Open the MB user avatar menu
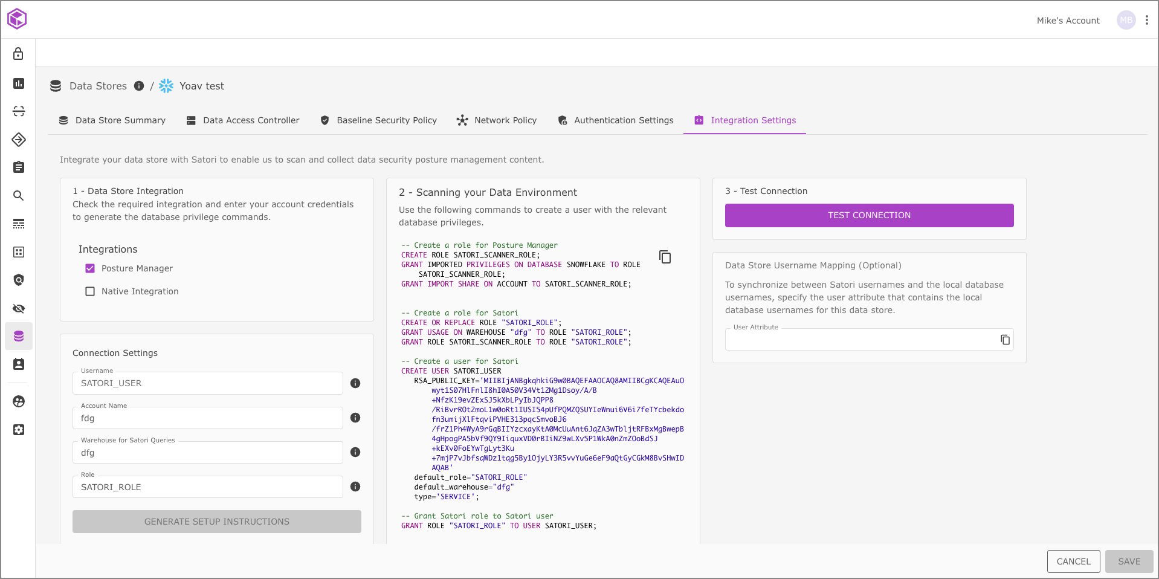Image resolution: width=1159 pixels, height=579 pixels. pyautogui.click(x=1126, y=20)
